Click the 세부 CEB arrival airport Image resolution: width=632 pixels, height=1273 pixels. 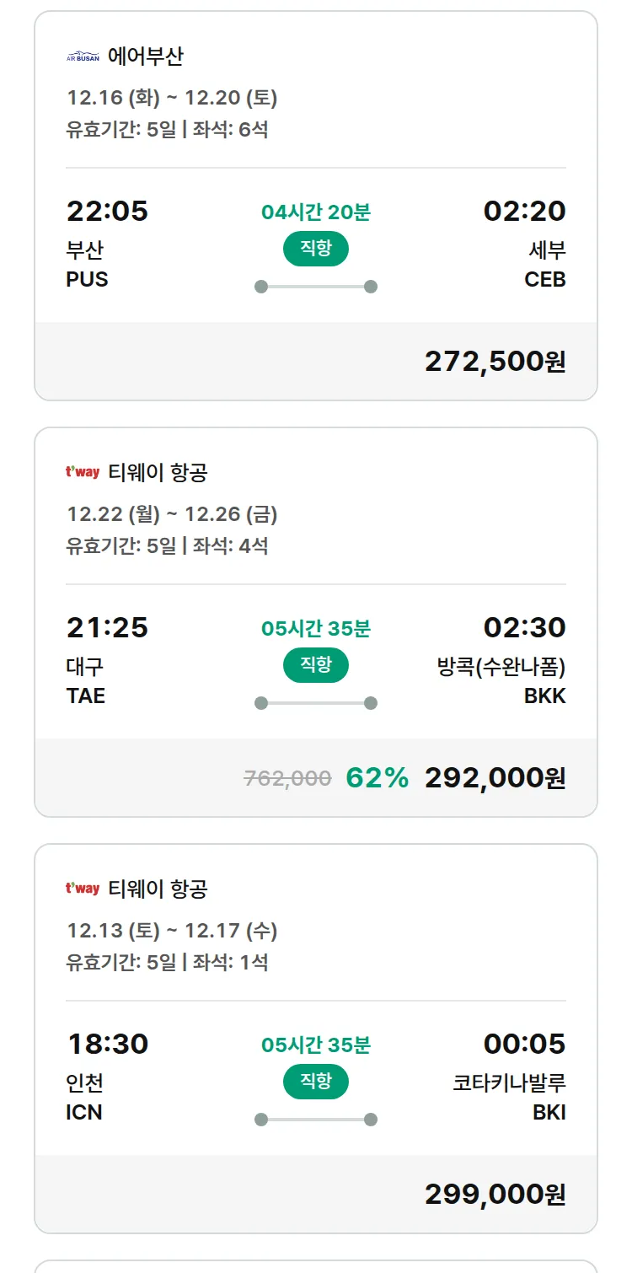tap(545, 265)
